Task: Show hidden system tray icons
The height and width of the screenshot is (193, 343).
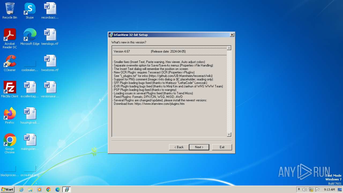Action: tap(299, 190)
